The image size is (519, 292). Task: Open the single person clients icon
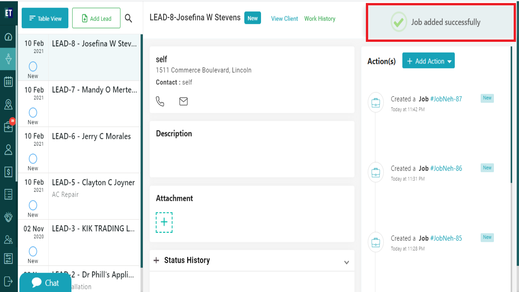[8, 149]
